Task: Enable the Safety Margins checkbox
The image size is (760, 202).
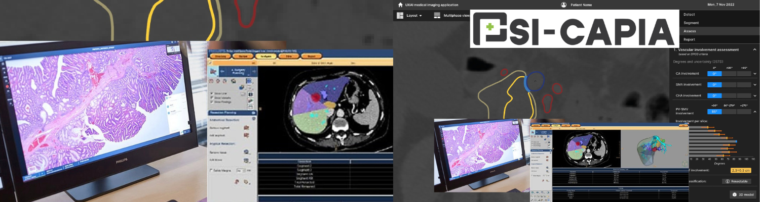Action: [x=211, y=171]
